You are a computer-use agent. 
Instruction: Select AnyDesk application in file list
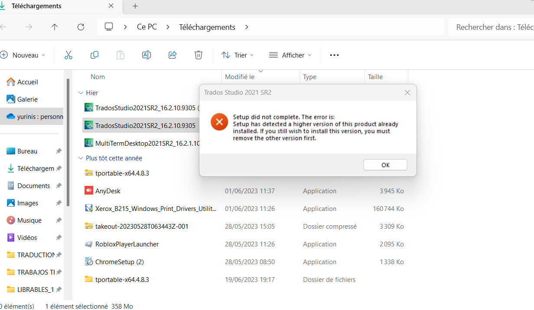(x=108, y=191)
